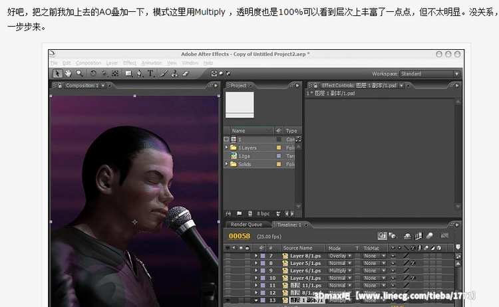Open Composition panel options menu arrow
This screenshot has height=307, width=499.
[216, 86]
